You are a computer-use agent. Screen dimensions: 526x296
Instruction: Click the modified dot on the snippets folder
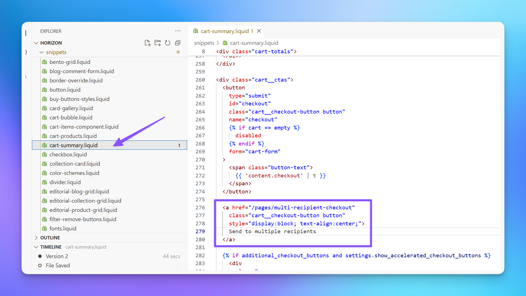(178, 52)
